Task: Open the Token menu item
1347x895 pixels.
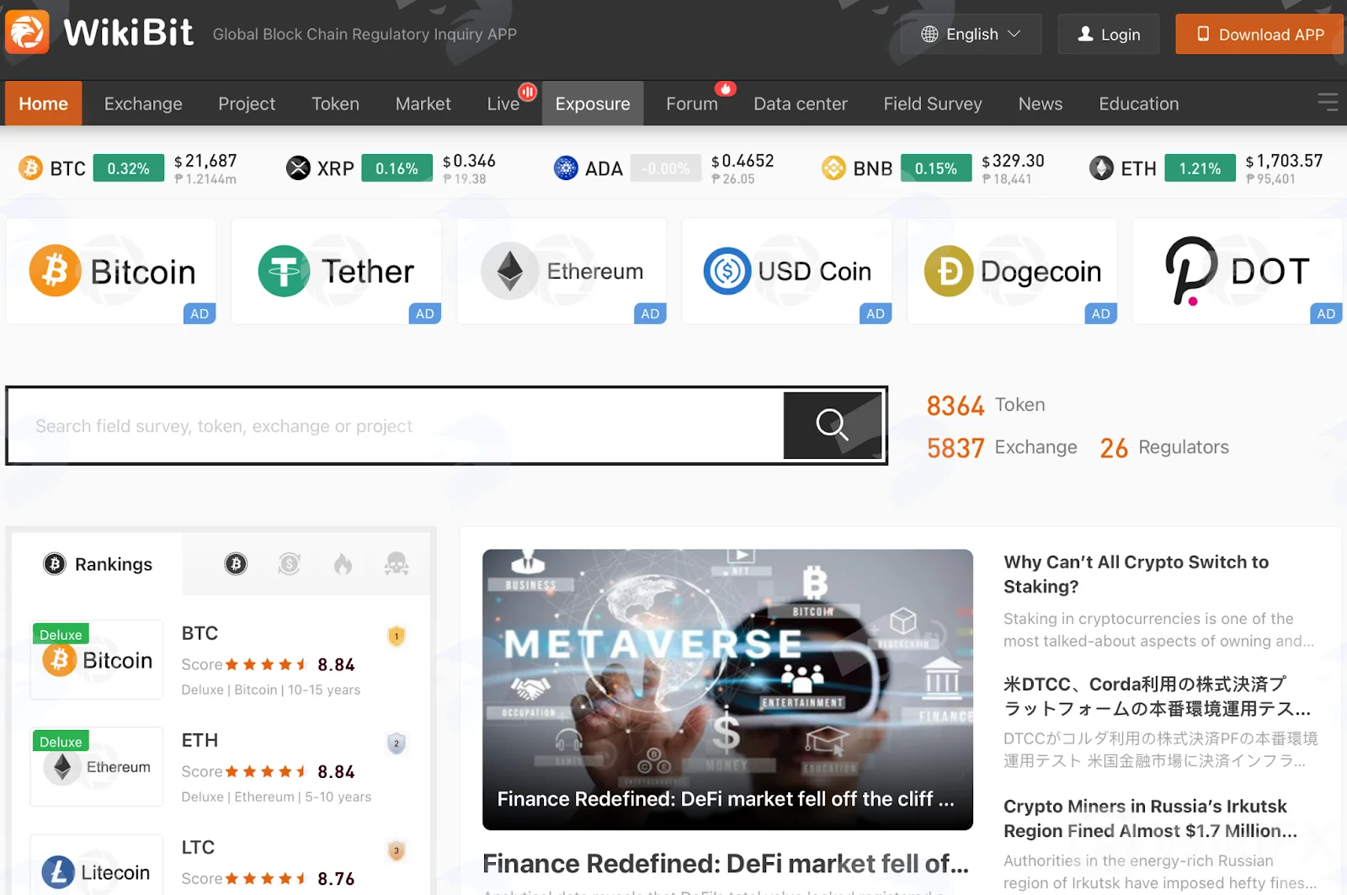Action: [x=335, y=104]
